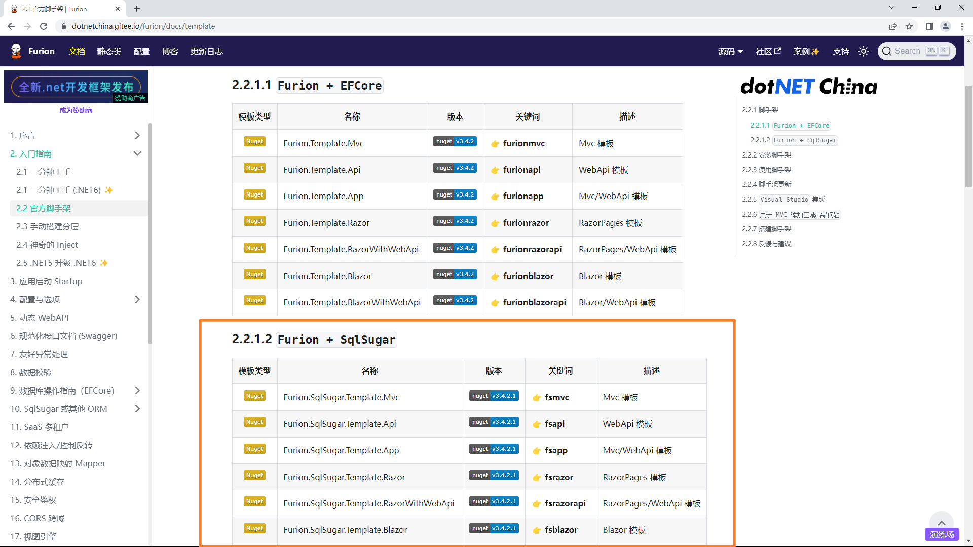Open the 源码 dropdown menu
The height and width of the screenshot is (547, 973).
(730, 51)
